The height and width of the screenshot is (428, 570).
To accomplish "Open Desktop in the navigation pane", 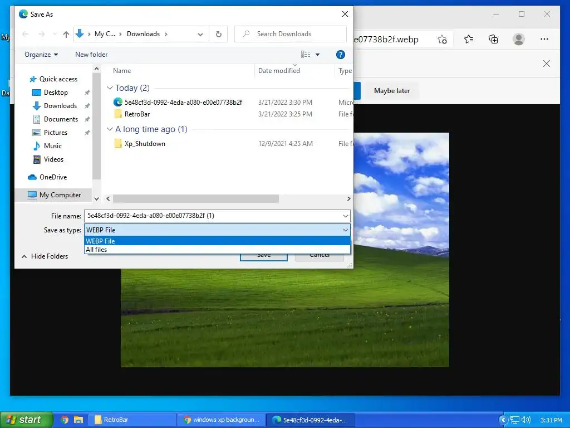I will click(x=56, y=93).
